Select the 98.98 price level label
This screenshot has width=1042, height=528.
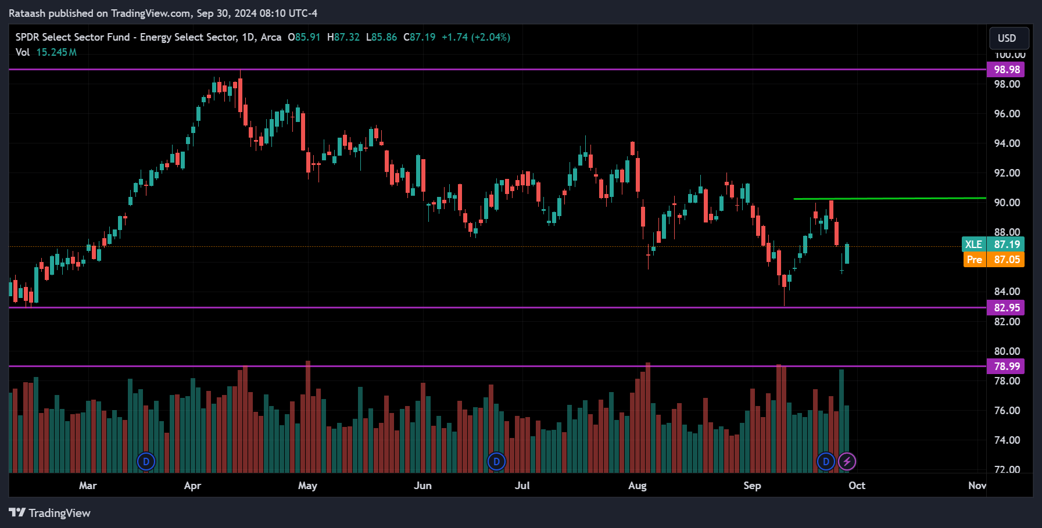(x=1006, y=70)
